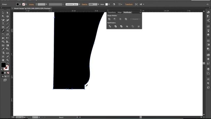
Task: Select the Symbol Sprayer tool
Action: pyautogui.click(x=3, y=53)
